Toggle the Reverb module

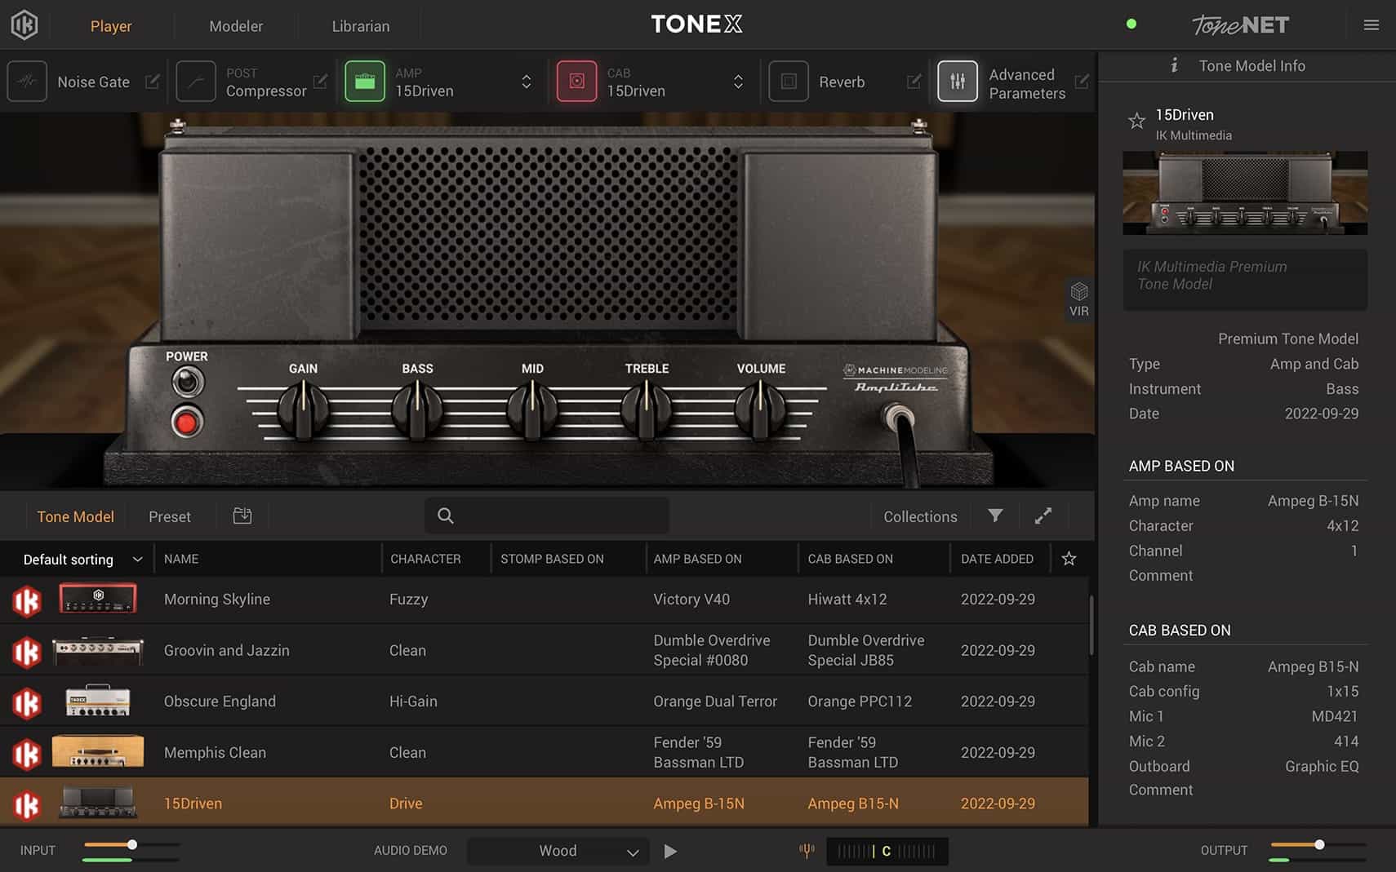click(789, 82)
